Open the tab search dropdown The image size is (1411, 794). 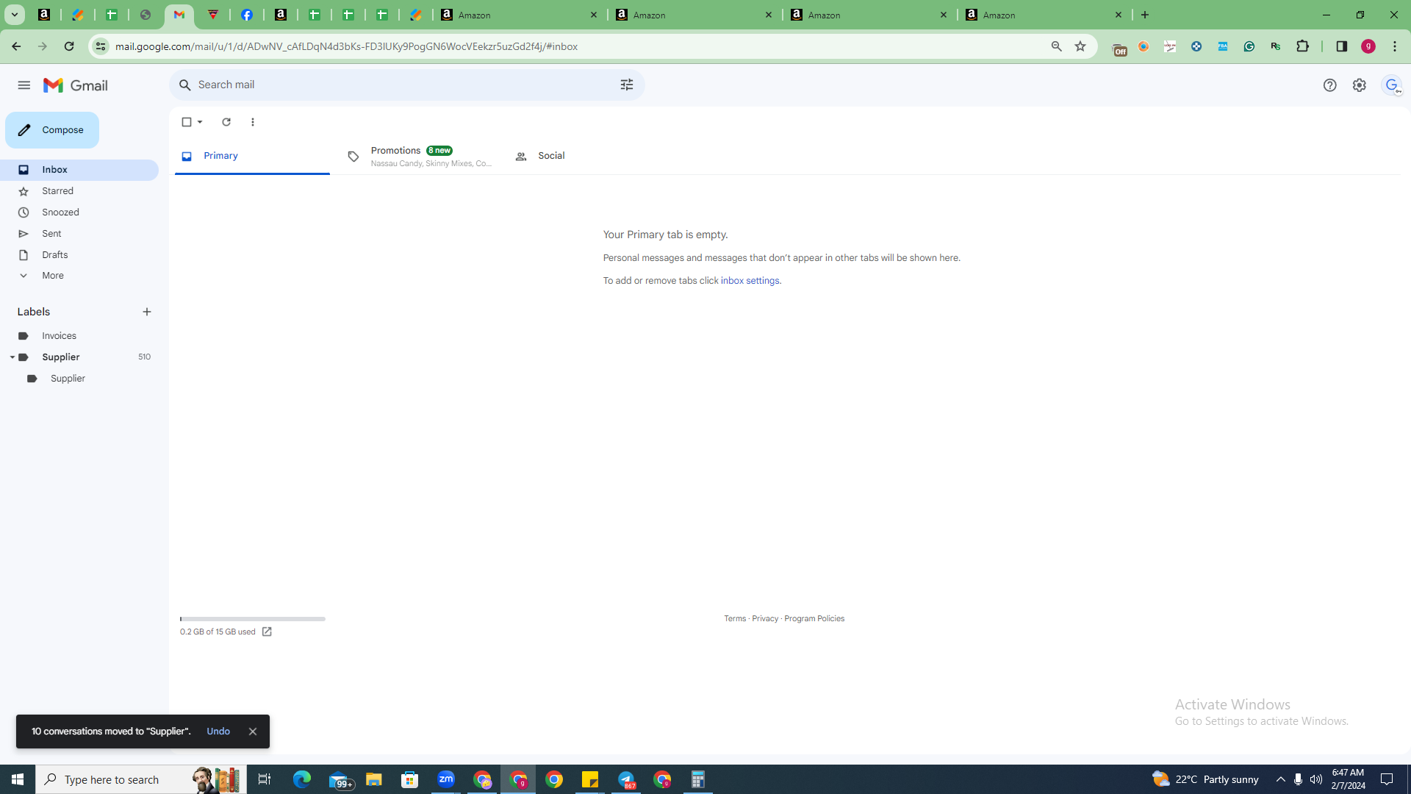pos(14,15)
